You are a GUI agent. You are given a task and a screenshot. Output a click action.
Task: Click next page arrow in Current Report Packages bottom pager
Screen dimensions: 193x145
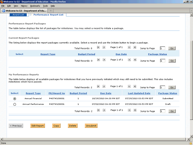point(129,60)
